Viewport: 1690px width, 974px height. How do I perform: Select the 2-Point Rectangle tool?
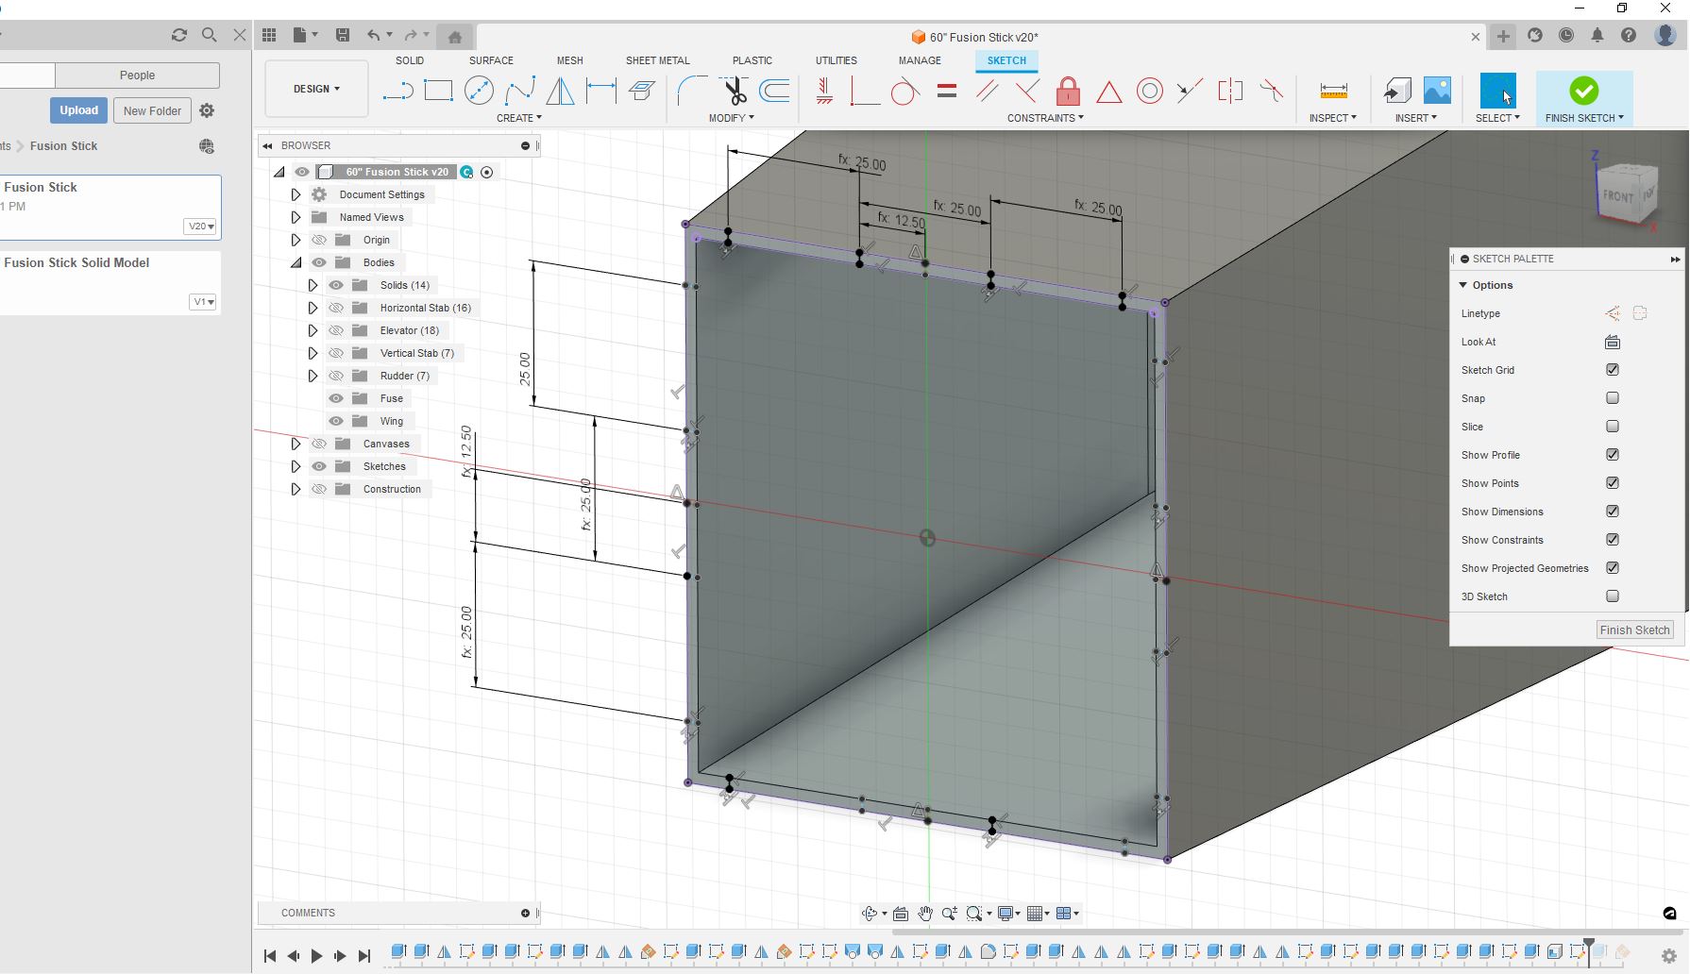coord(438,91)
